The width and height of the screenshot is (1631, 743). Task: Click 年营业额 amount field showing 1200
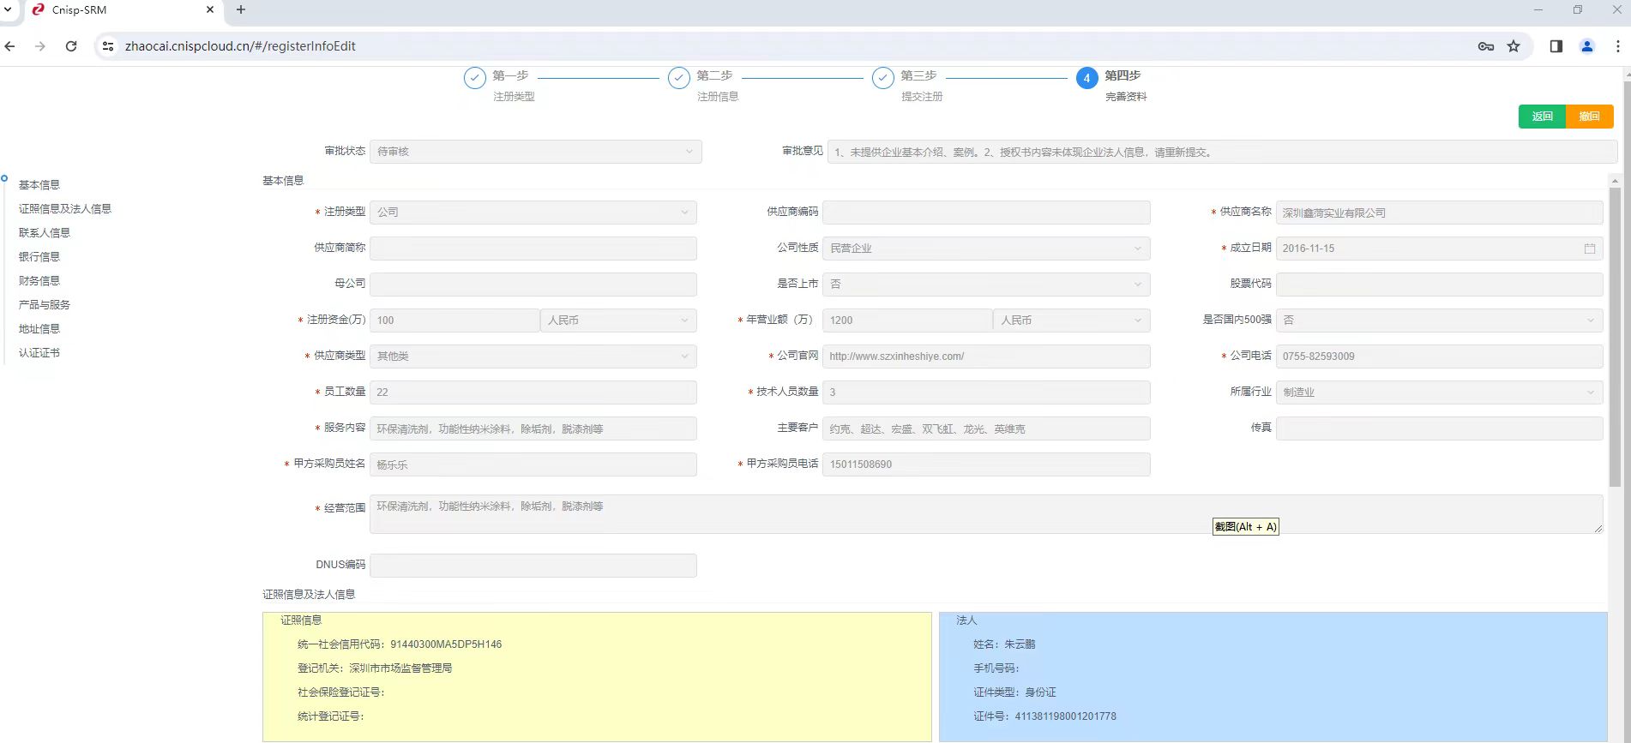coord(907,321)
